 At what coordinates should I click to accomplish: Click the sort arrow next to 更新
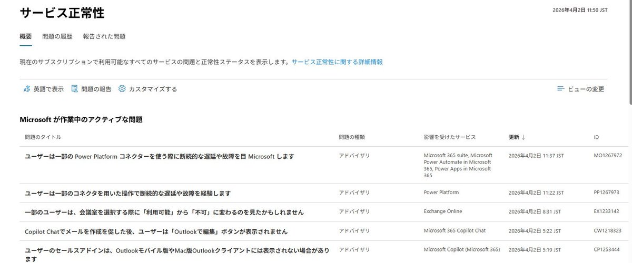point(523,137)
